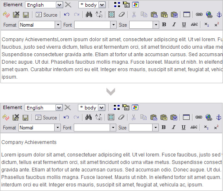
Task: Toggle Strikethrough ABC in the lower editor
Action: pos(194,127)
